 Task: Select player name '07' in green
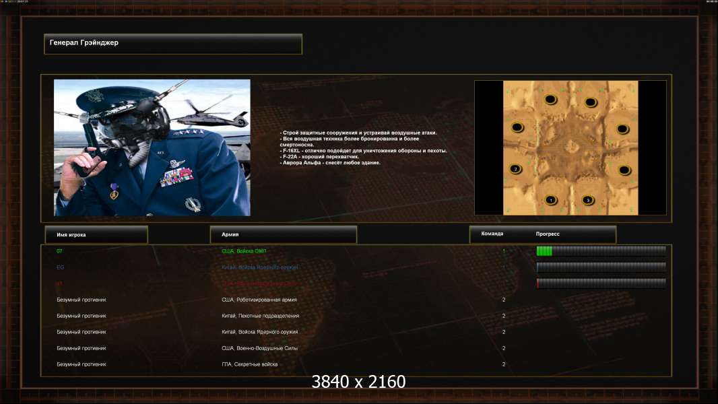pos(59,251)
